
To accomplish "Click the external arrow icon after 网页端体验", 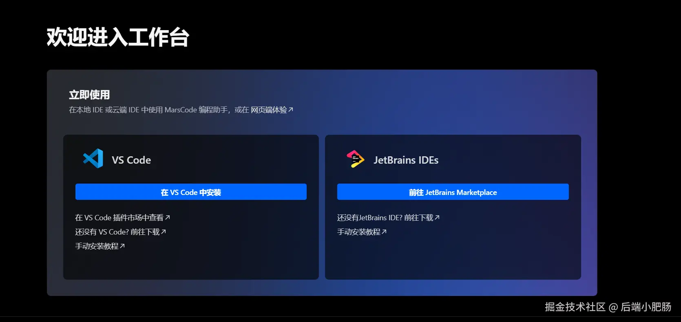I will point(291,110).
